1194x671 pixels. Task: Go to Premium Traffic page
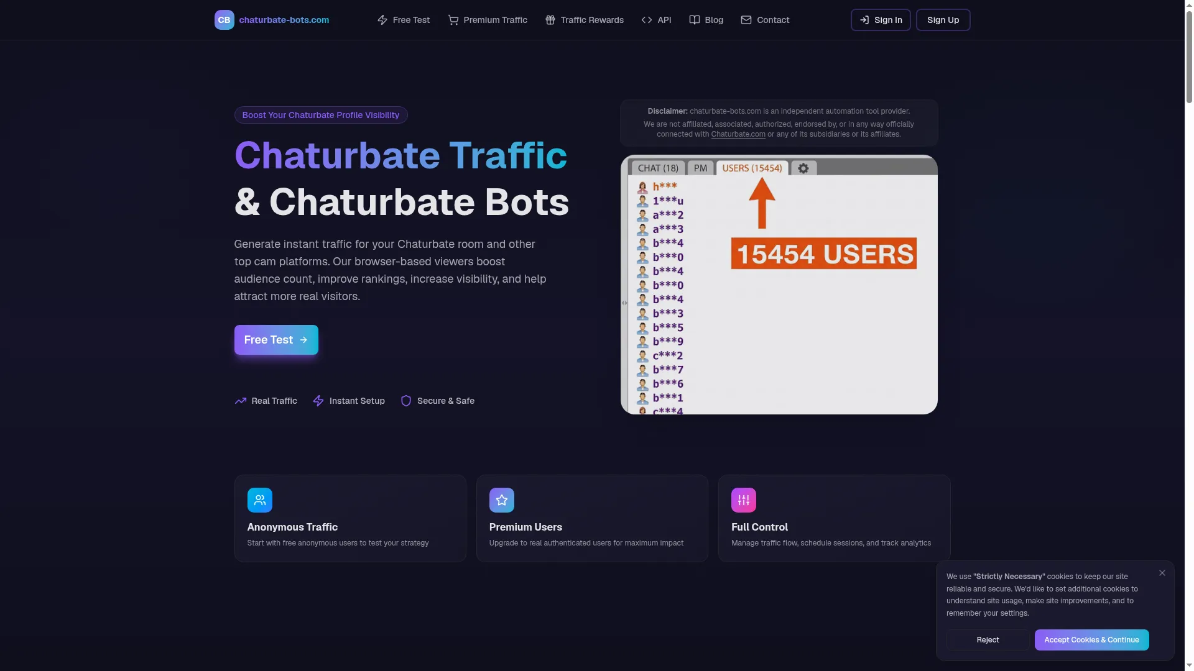pyautogui.click(x=488, y=20)
